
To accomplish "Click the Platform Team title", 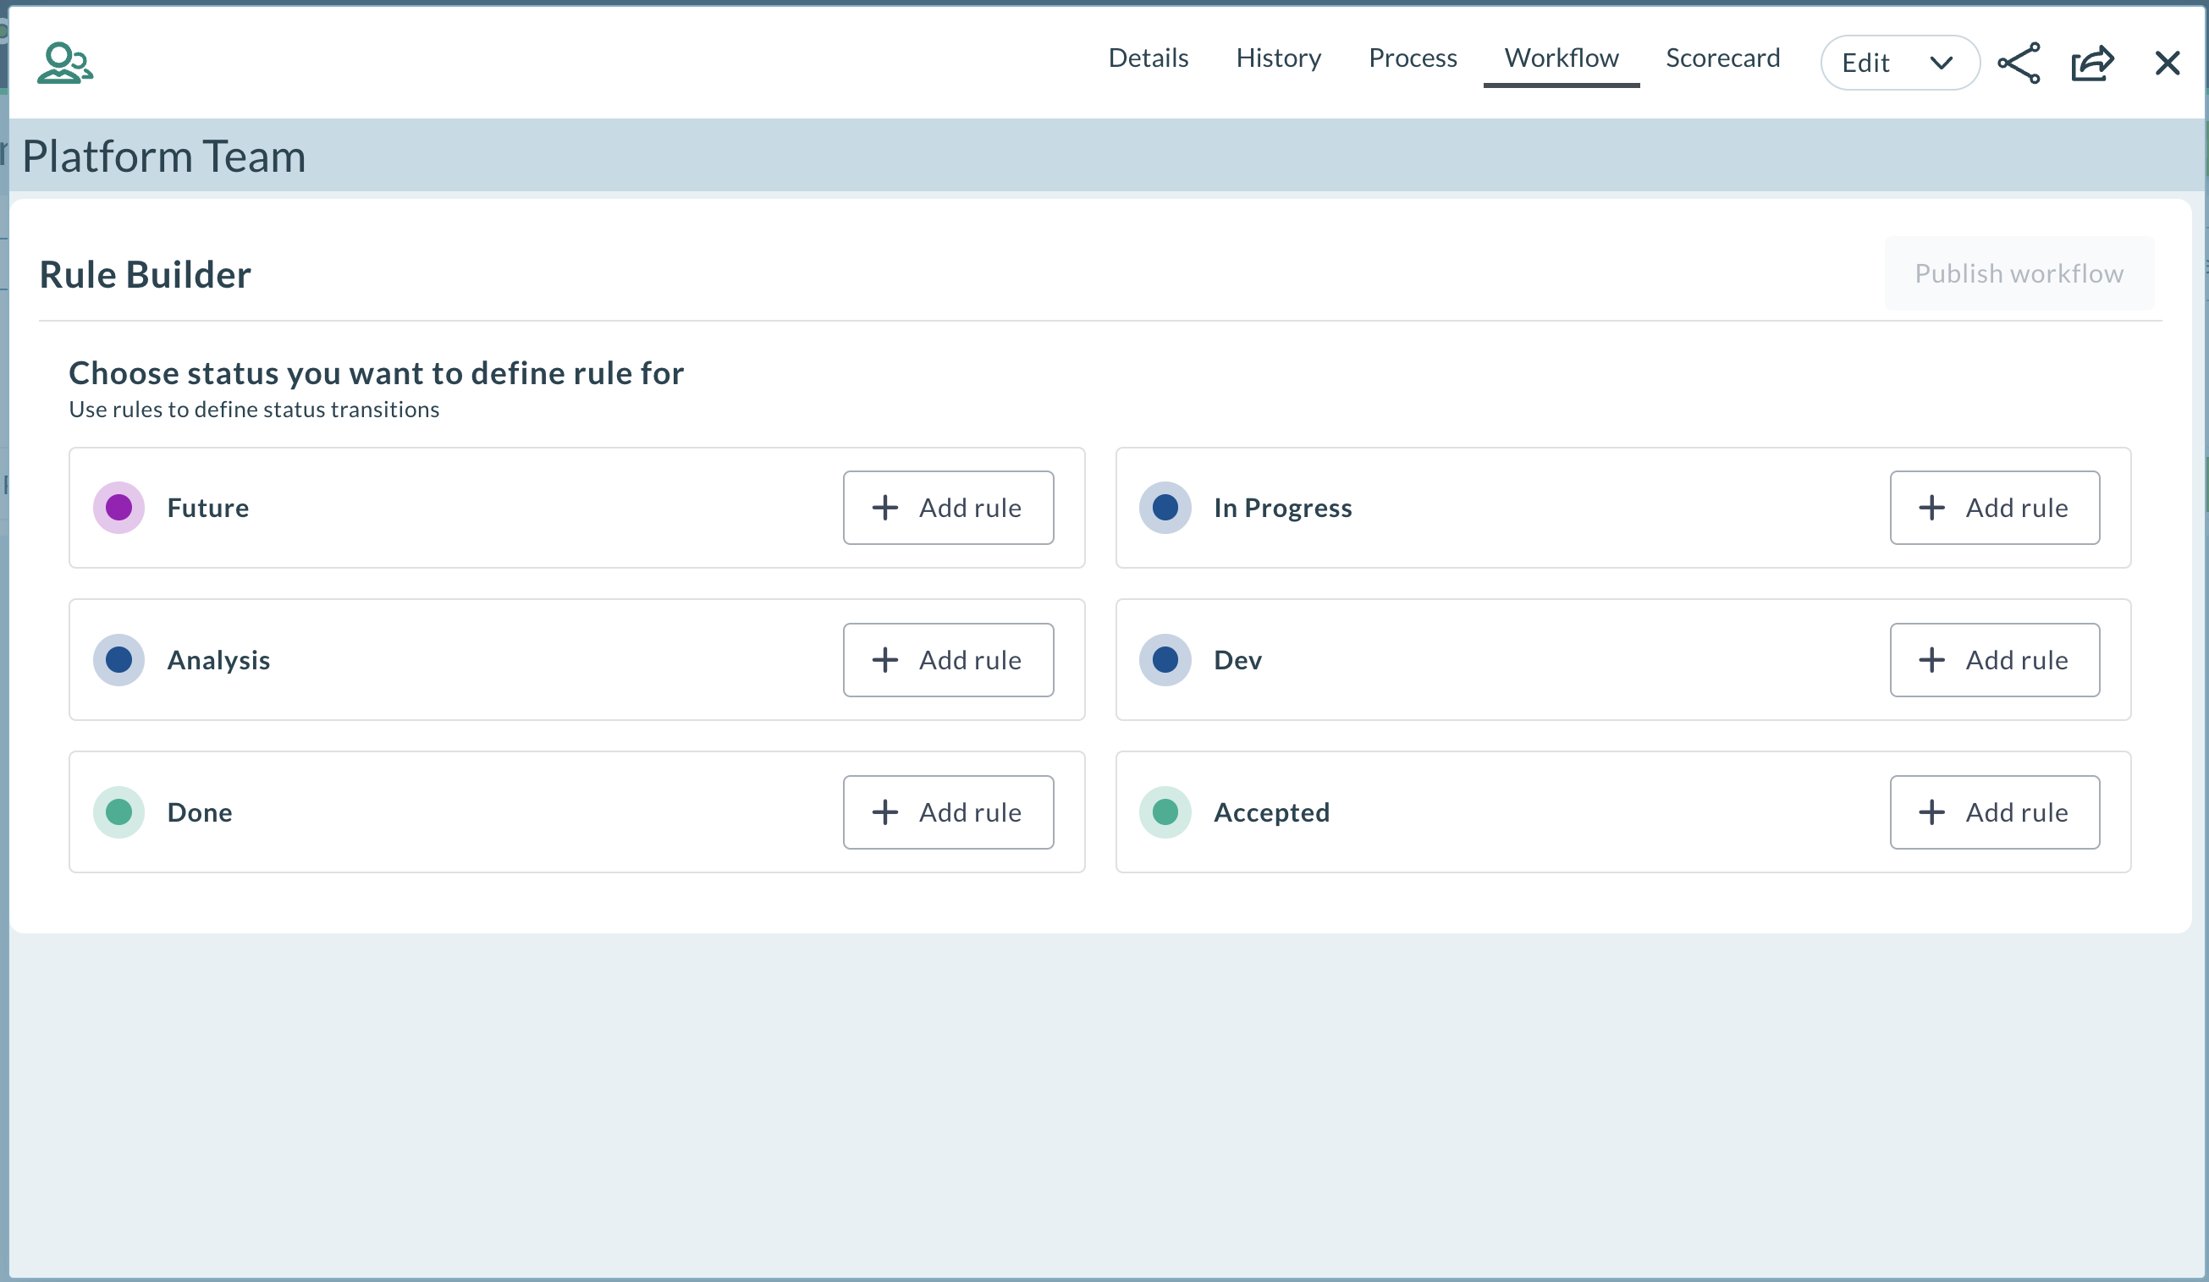I will click(x=164, y=157).
